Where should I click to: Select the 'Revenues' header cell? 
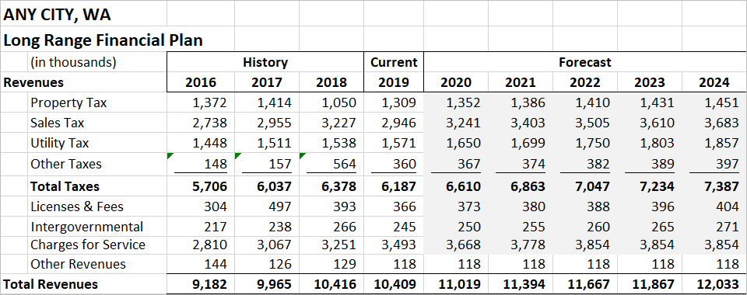33,82
